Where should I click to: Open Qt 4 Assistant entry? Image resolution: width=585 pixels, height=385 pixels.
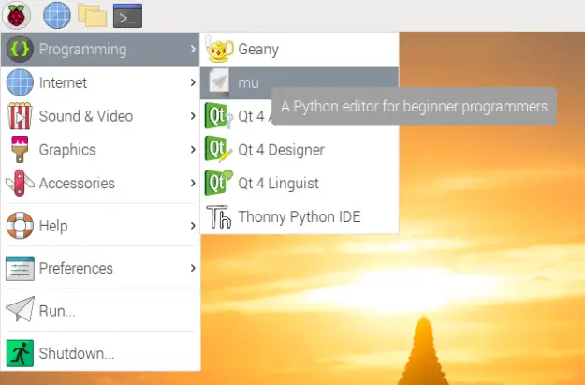click(x=238, y=116)
